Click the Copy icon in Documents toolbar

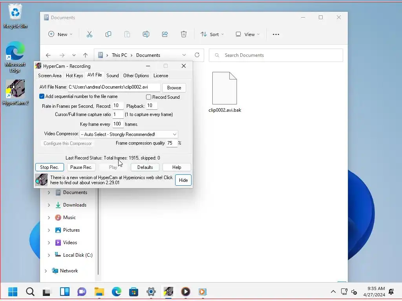pos(108,34)
